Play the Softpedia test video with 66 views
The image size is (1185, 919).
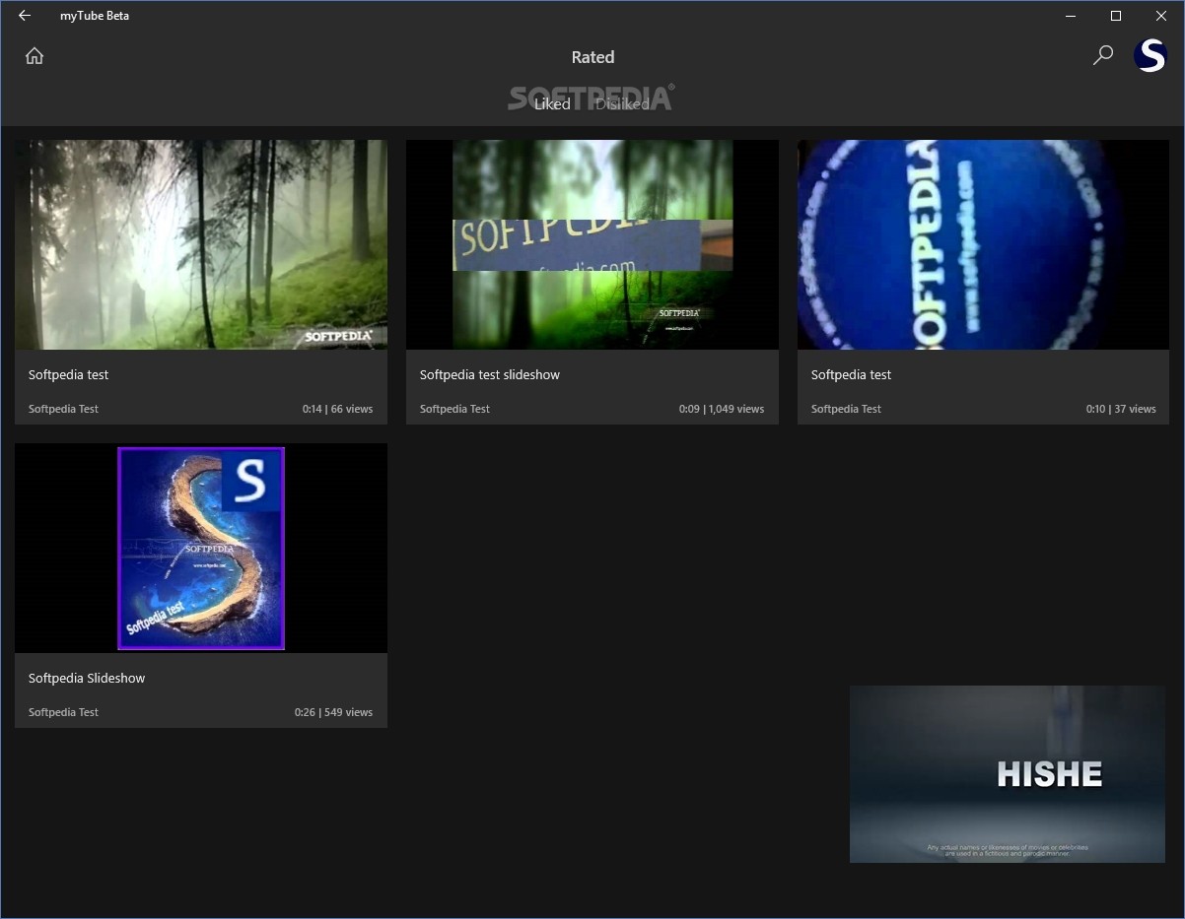(x=201, y=244)
